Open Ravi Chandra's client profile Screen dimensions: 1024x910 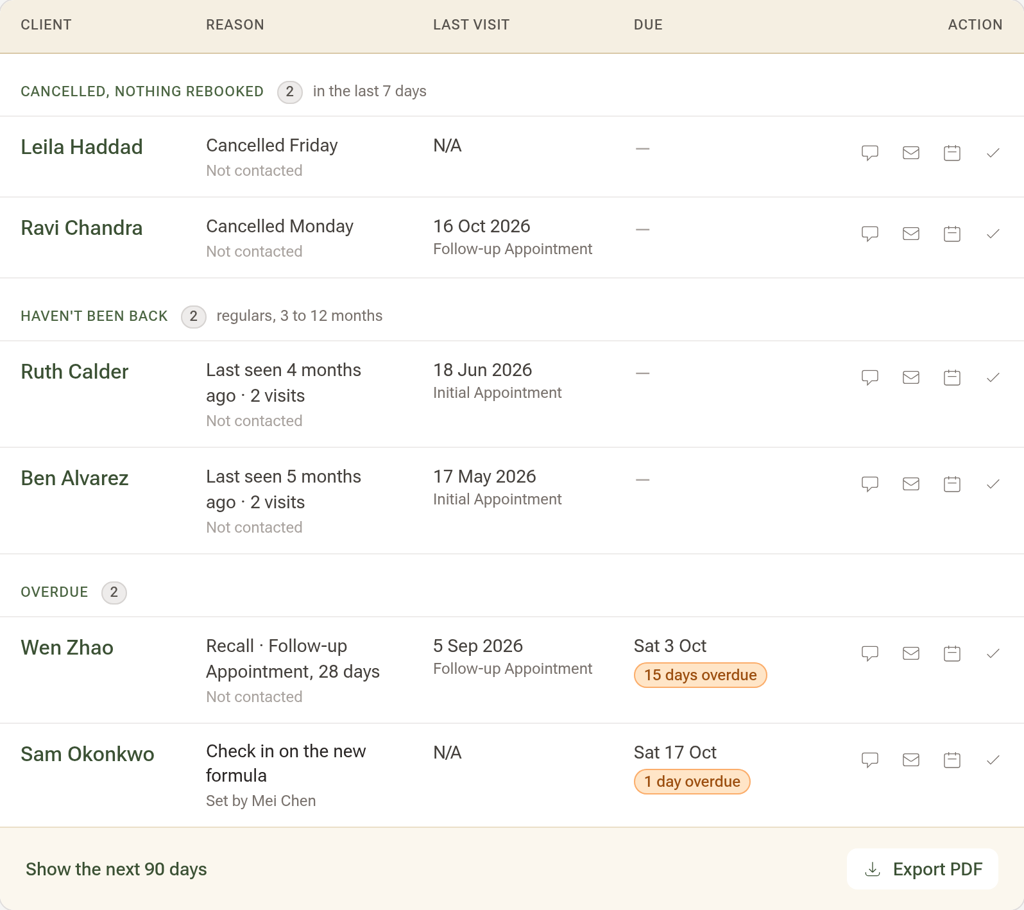[81, 228]
